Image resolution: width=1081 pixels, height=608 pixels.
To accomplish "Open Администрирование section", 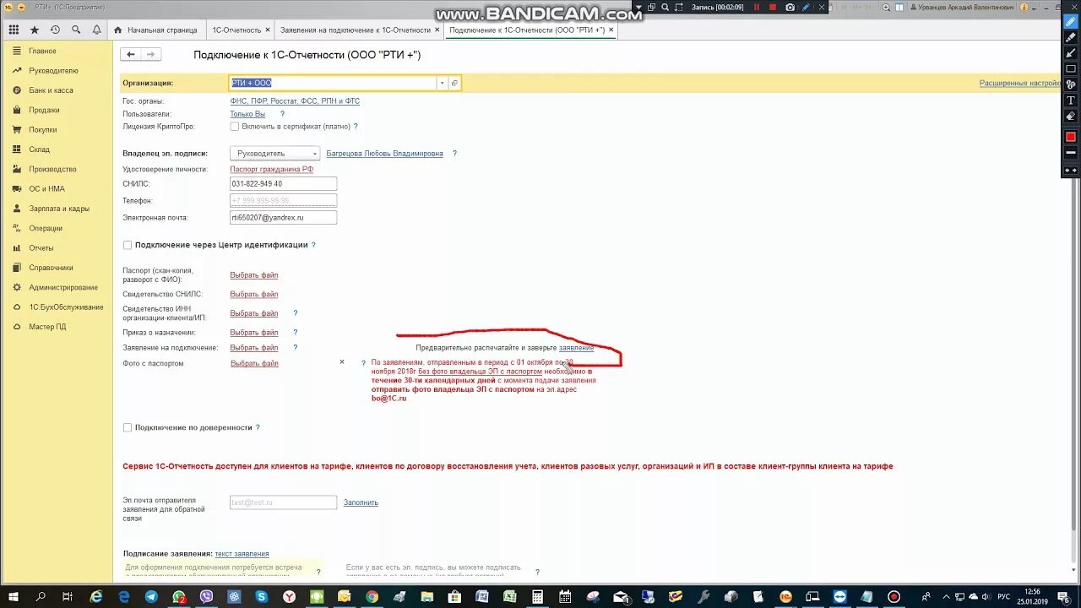I will click(63, 287).
